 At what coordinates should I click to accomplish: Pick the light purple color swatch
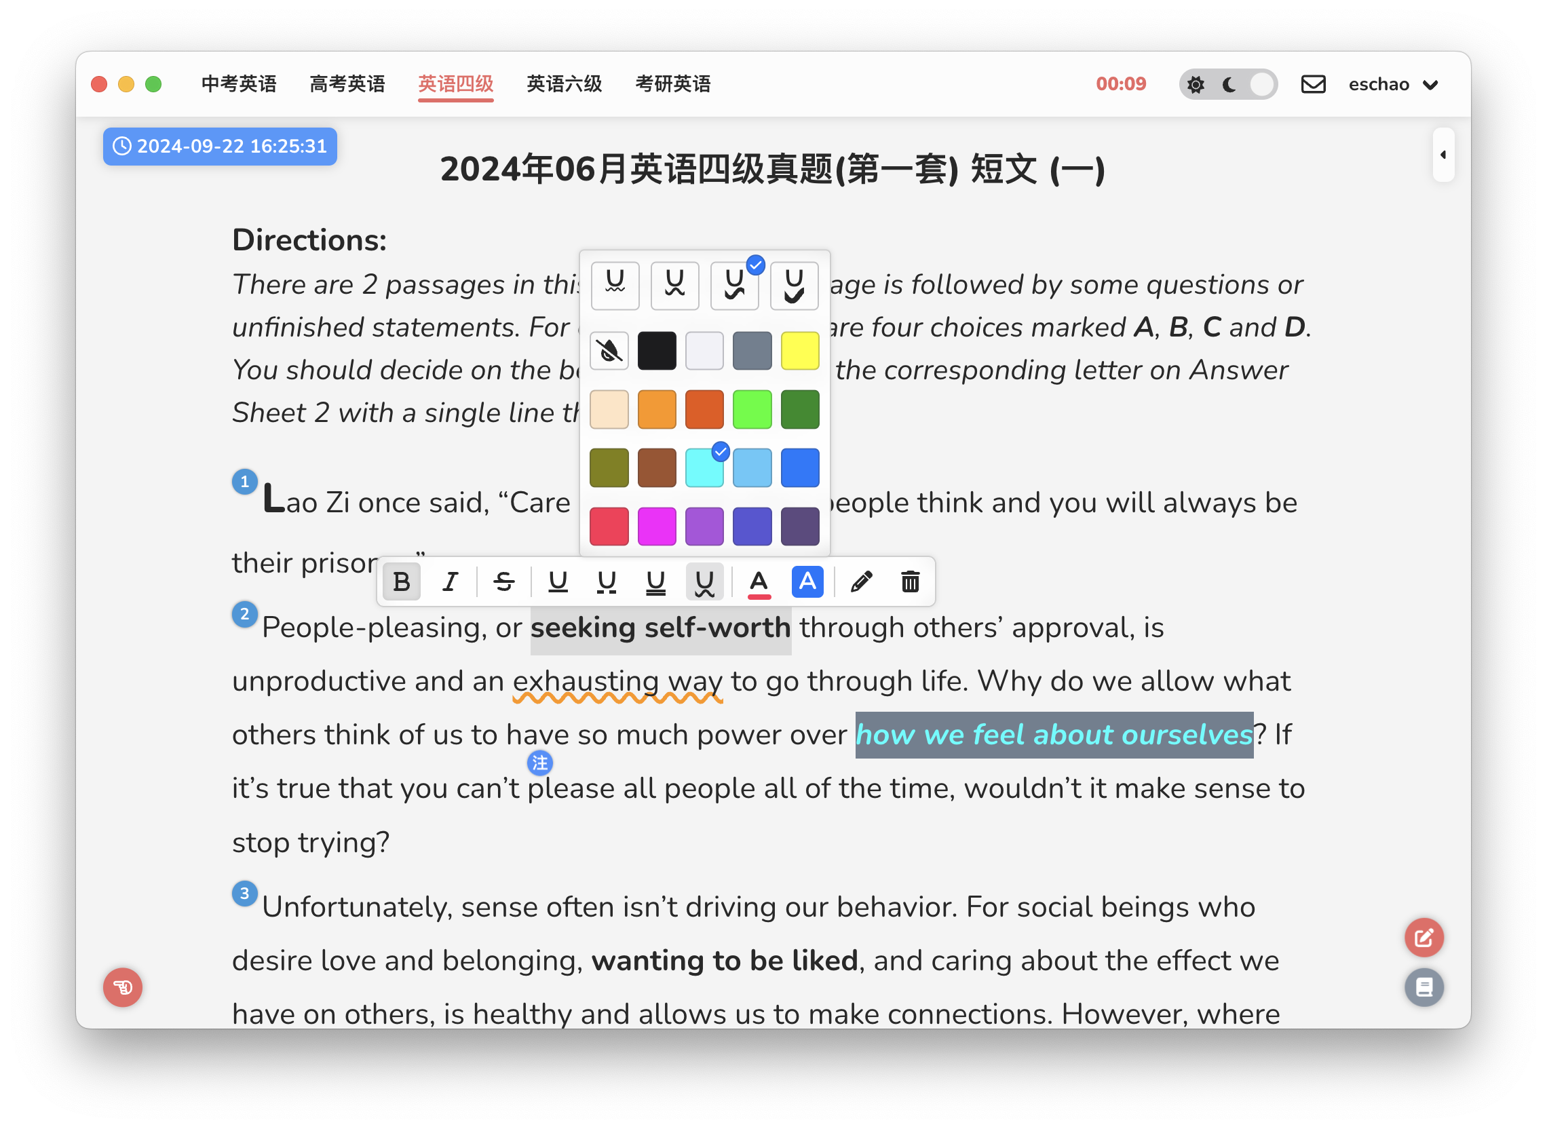[x=704, y=527]
